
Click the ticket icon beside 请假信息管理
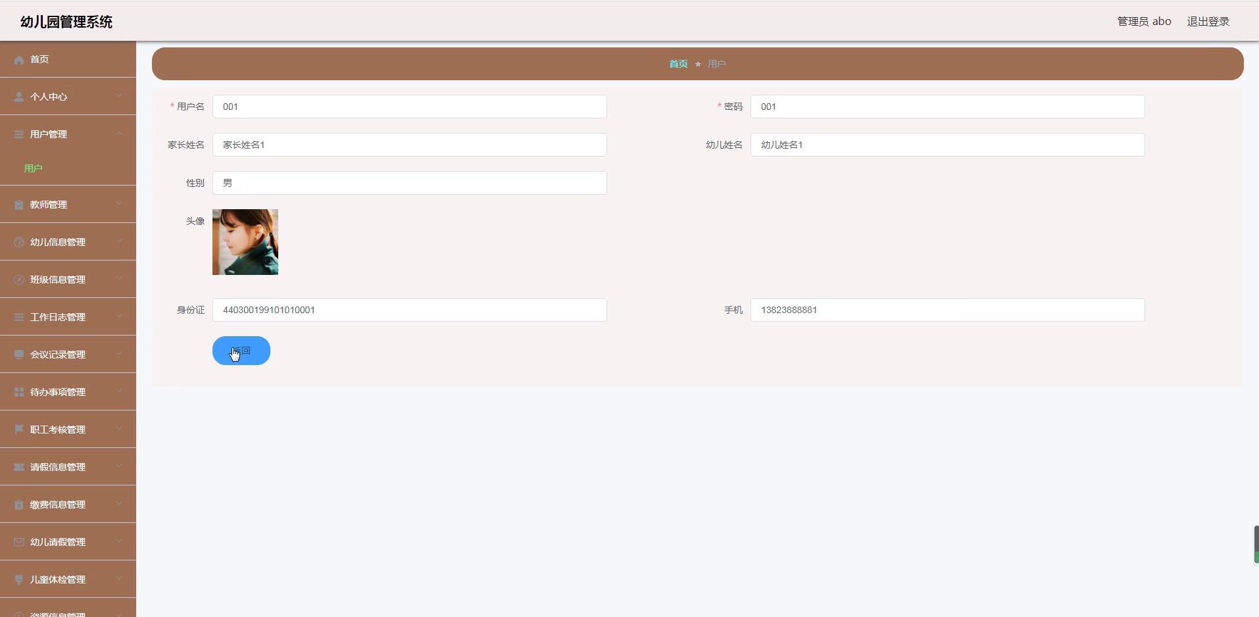point(19,468)
